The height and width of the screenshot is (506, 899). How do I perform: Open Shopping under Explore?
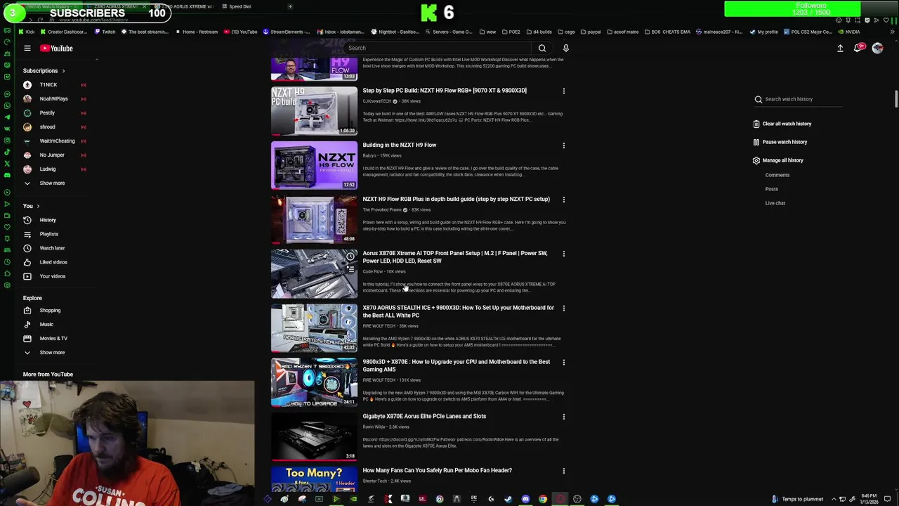click(x=50, y=311)
